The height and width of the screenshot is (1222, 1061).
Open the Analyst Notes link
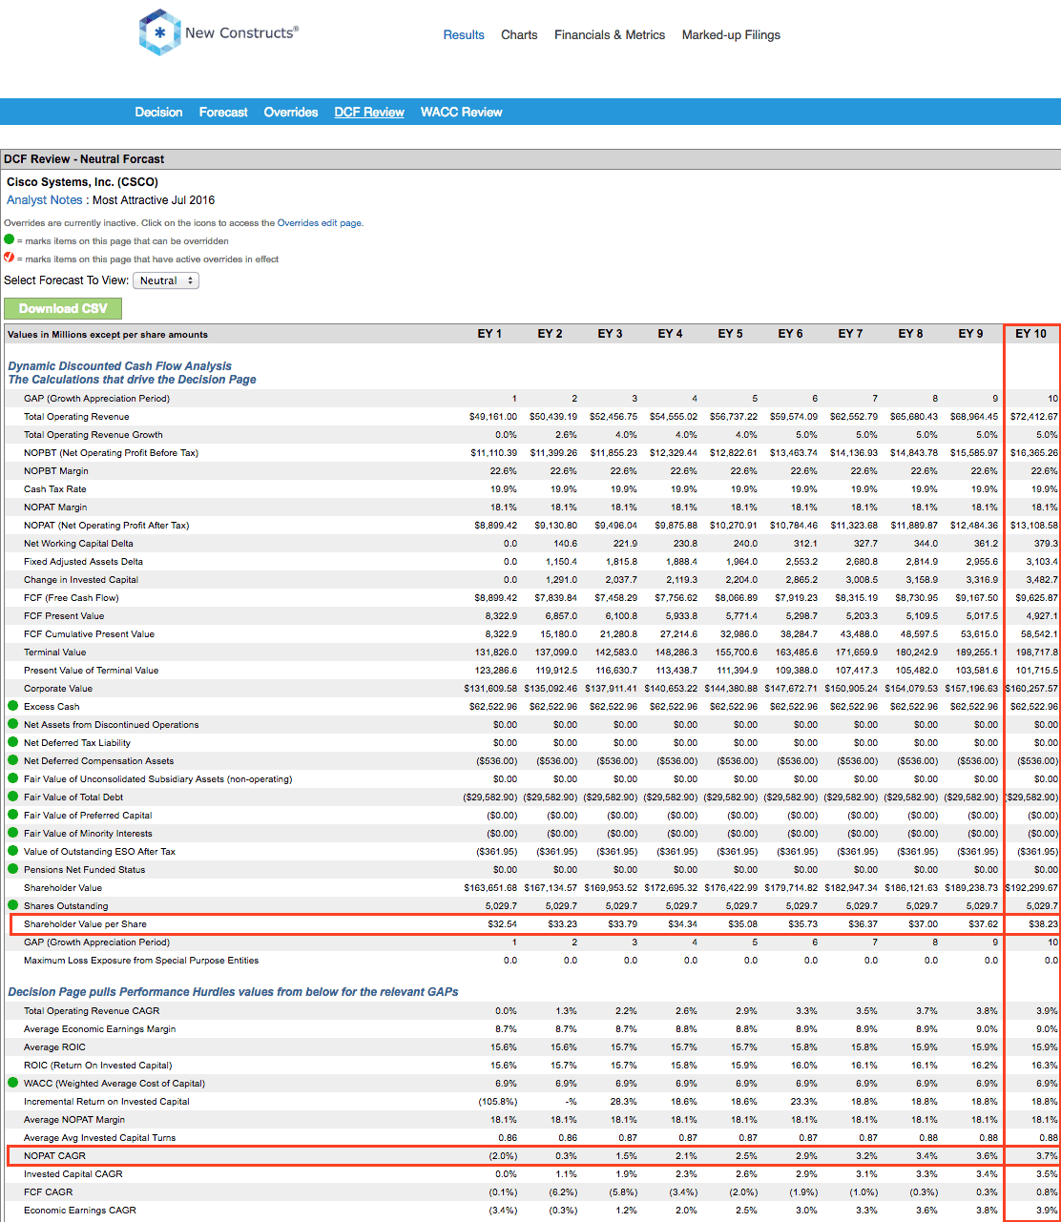coord(45,200)
